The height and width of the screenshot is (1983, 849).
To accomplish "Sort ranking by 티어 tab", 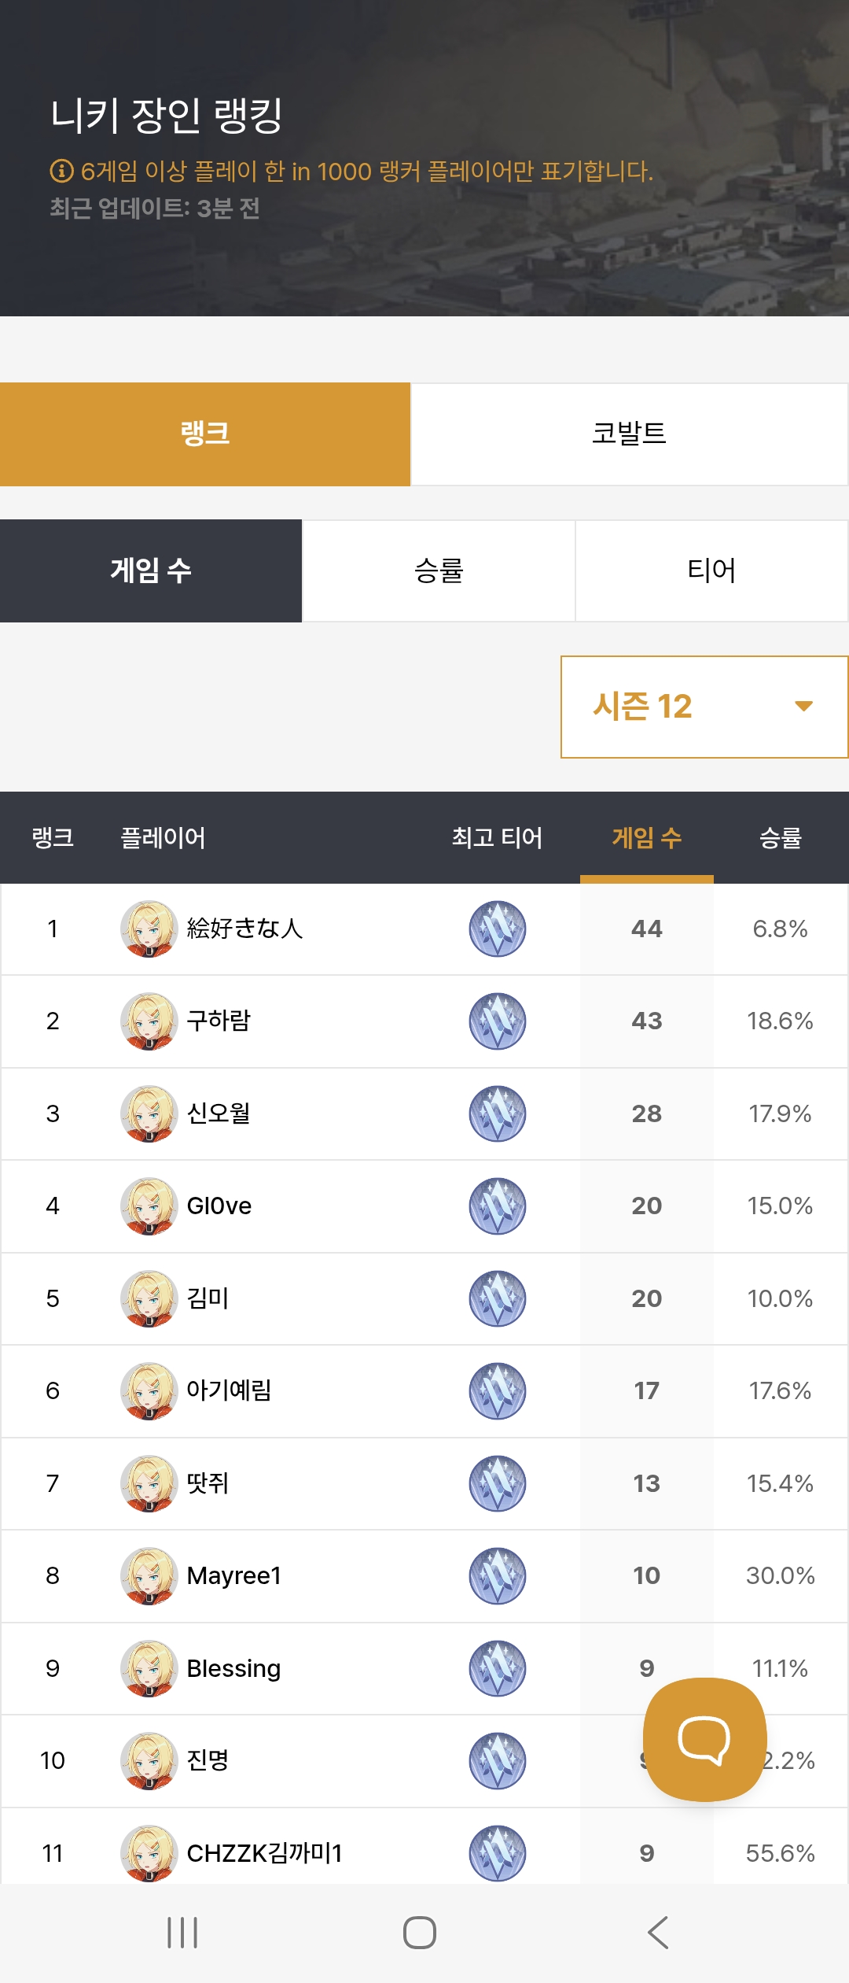I will [711, 571].
